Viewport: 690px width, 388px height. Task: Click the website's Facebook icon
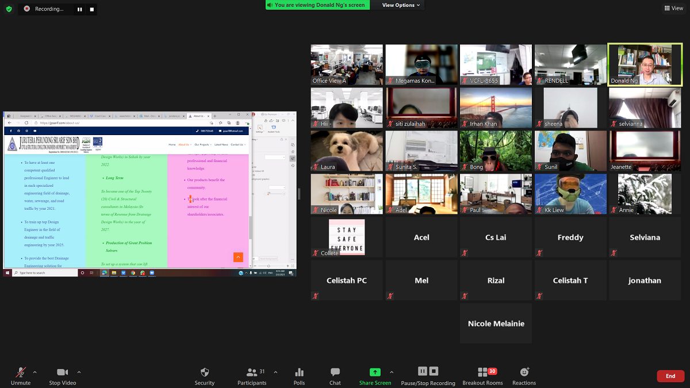[11, 131]
